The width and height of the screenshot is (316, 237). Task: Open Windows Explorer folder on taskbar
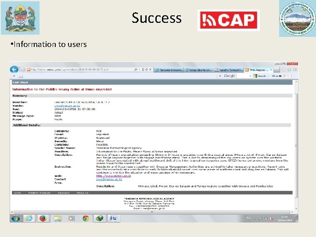click(x=57, y=219)
